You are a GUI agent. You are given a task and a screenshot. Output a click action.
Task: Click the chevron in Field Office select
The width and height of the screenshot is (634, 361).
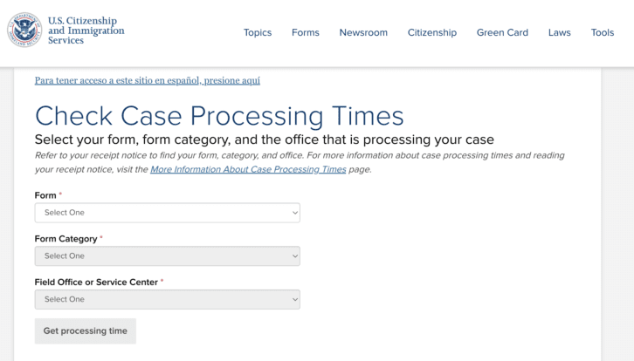295,299
